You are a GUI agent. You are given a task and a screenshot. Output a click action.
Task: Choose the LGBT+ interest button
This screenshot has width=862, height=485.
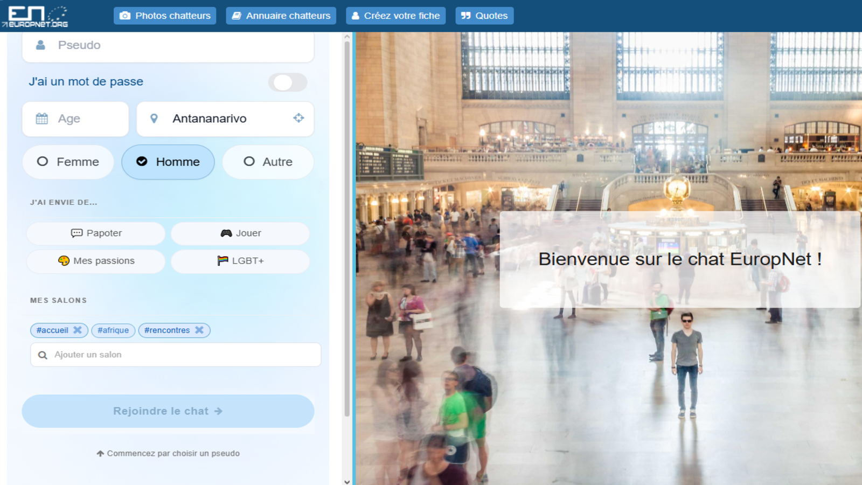[x=240, y=261]
